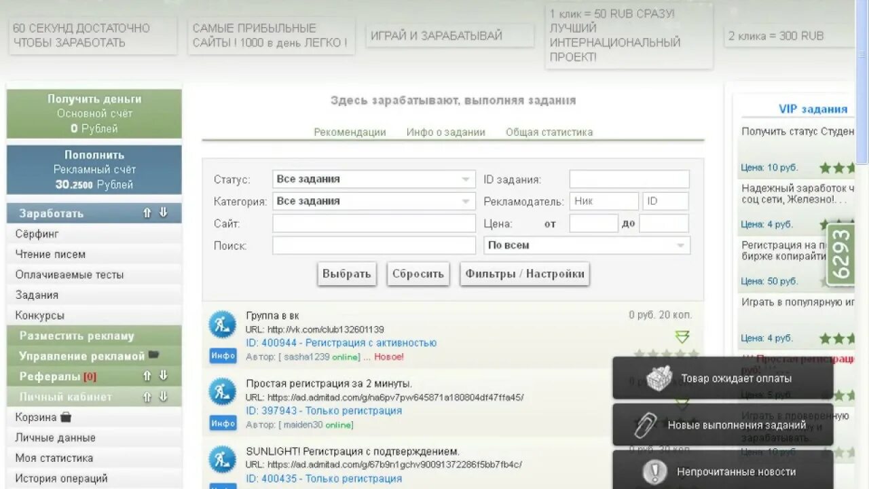Open Инфо badge for task 397943
Screen dimensions: 869x489
click(223, 423)
